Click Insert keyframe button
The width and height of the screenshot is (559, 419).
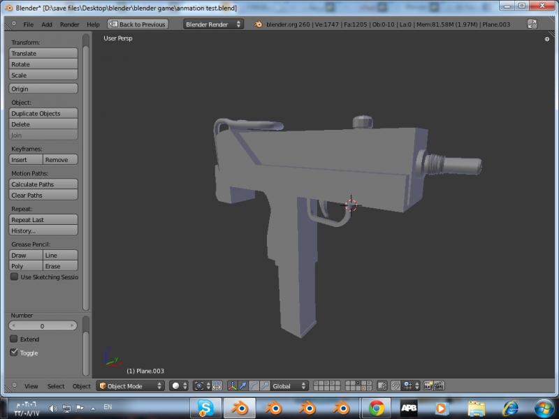point(26,160)
